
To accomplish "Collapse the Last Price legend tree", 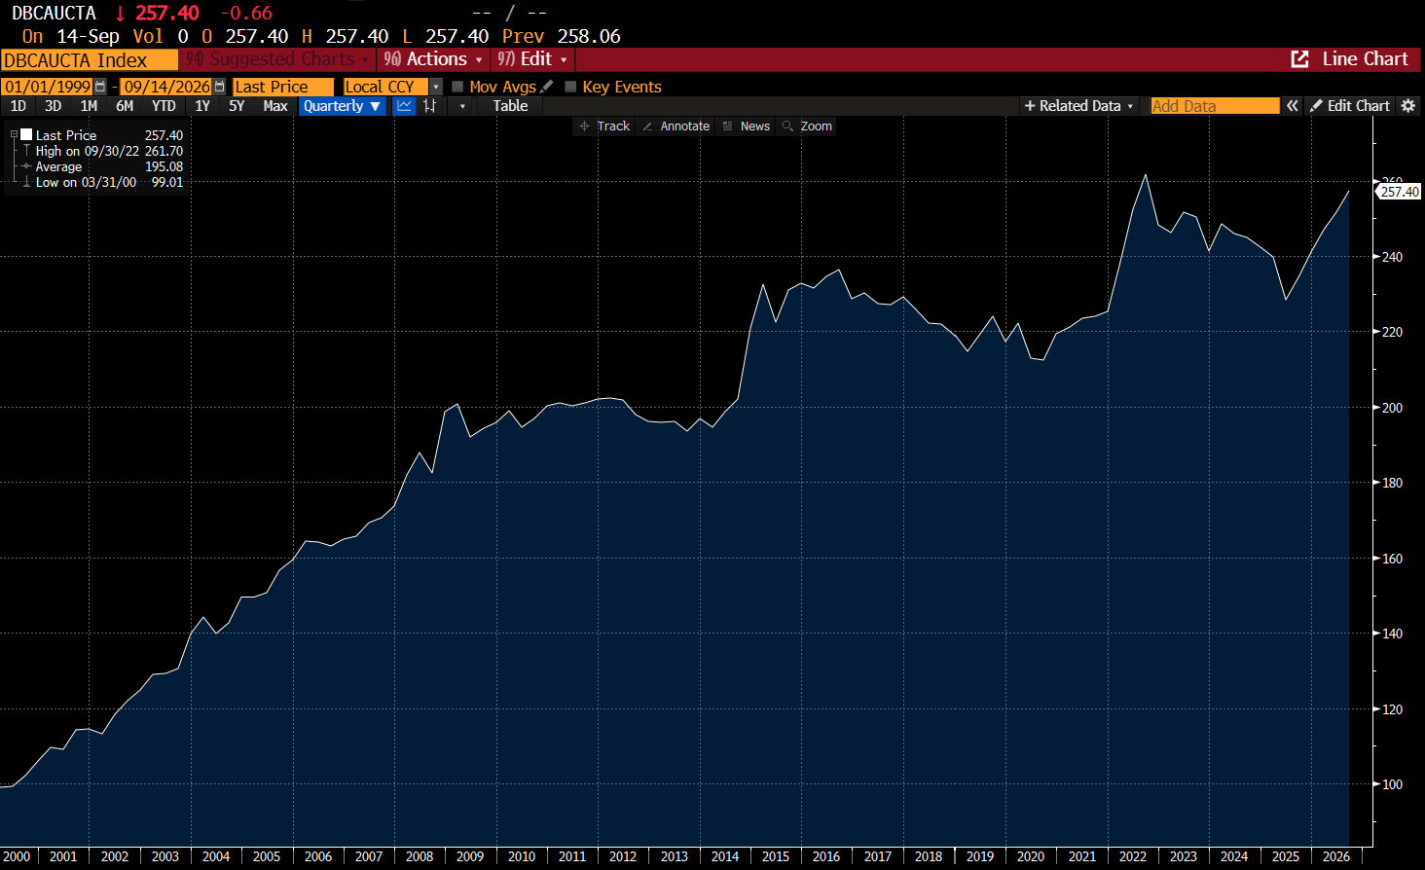I will 14,134.
